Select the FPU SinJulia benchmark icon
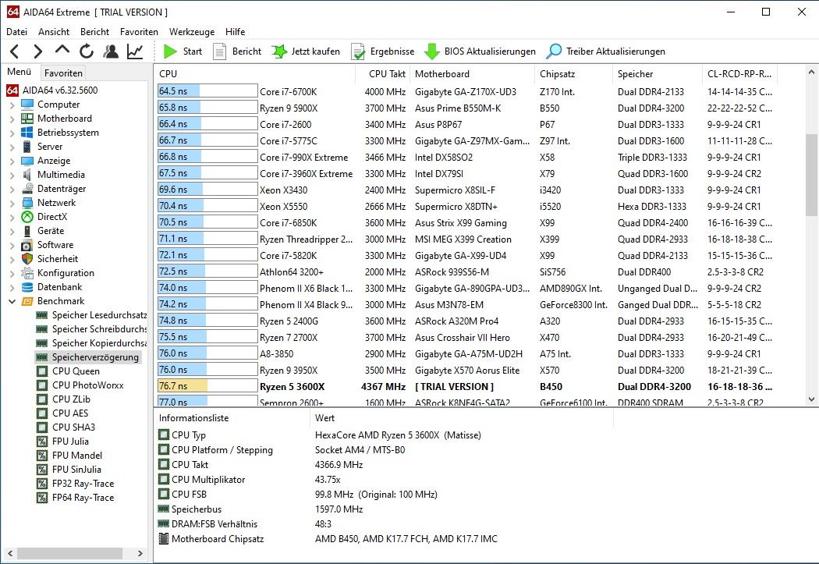The image size is (819, 564). (42, 470)
